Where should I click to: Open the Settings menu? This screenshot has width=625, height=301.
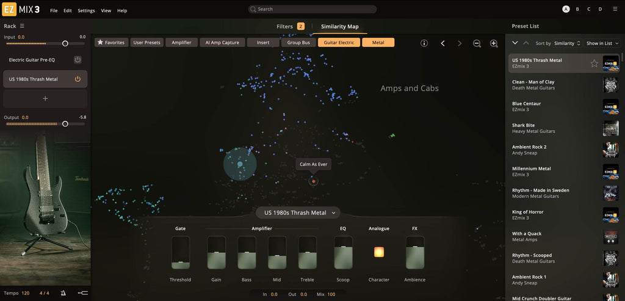[x=86, y=11]
